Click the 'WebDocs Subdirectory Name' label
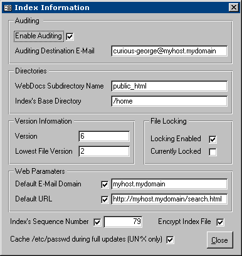The height and width of the screenshot is (256, 242). click(x=60, y=86)
